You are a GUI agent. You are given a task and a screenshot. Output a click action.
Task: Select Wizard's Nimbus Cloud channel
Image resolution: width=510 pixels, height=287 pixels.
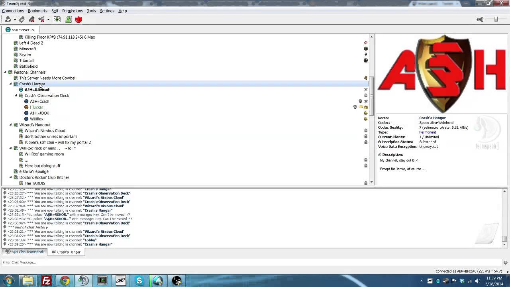(45, 131)
